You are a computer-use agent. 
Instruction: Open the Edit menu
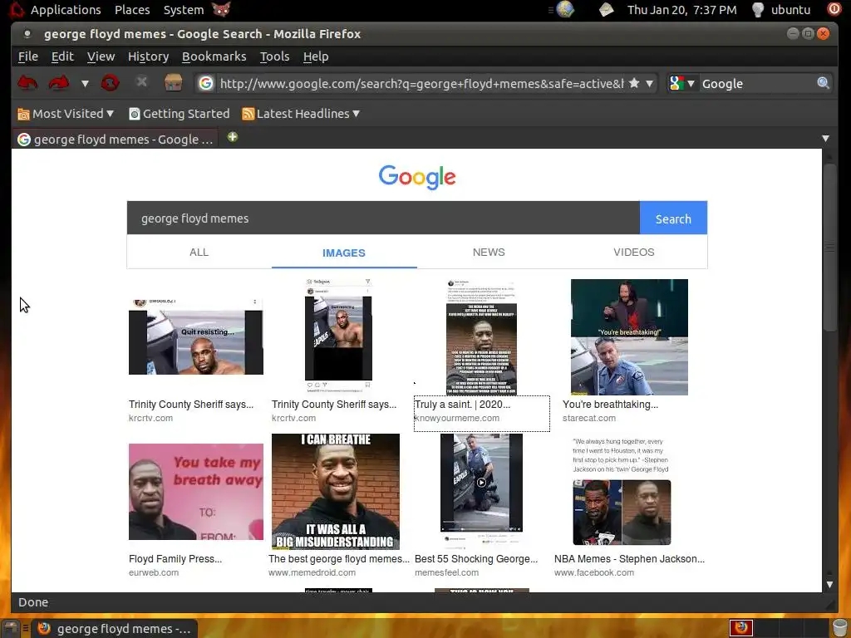click(62, 56)
